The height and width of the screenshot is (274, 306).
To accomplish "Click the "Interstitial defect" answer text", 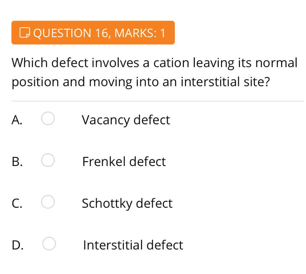I will 133,245.
